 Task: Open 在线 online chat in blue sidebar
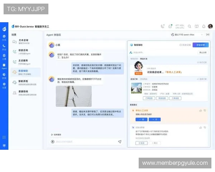pyautogui.click(x=4, y=38)
